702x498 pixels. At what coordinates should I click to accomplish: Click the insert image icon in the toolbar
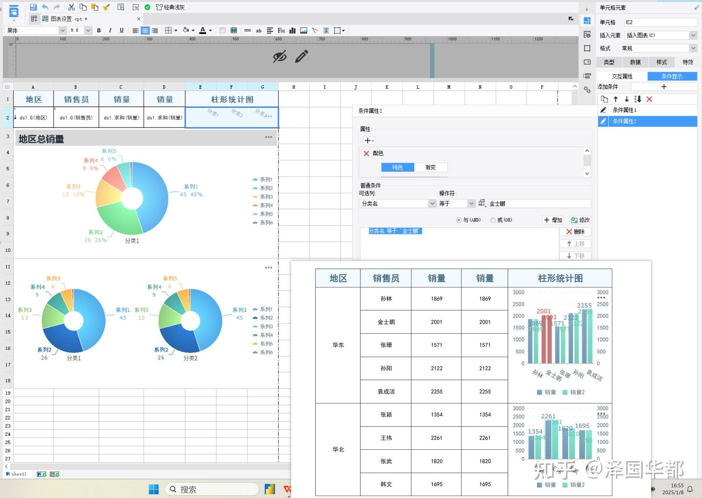tap(303, 30)
